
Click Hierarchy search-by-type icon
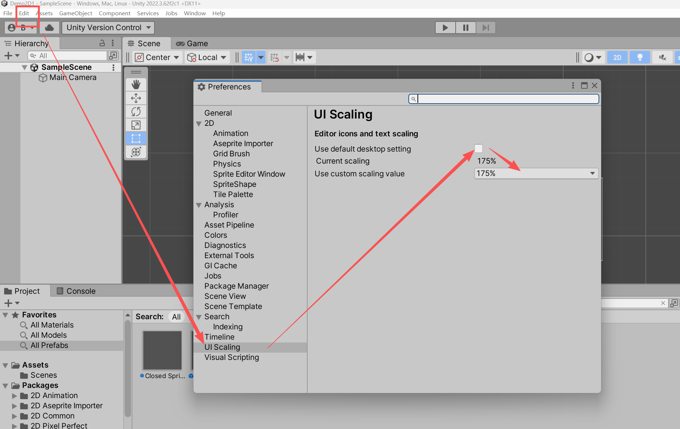pos(113,56)
